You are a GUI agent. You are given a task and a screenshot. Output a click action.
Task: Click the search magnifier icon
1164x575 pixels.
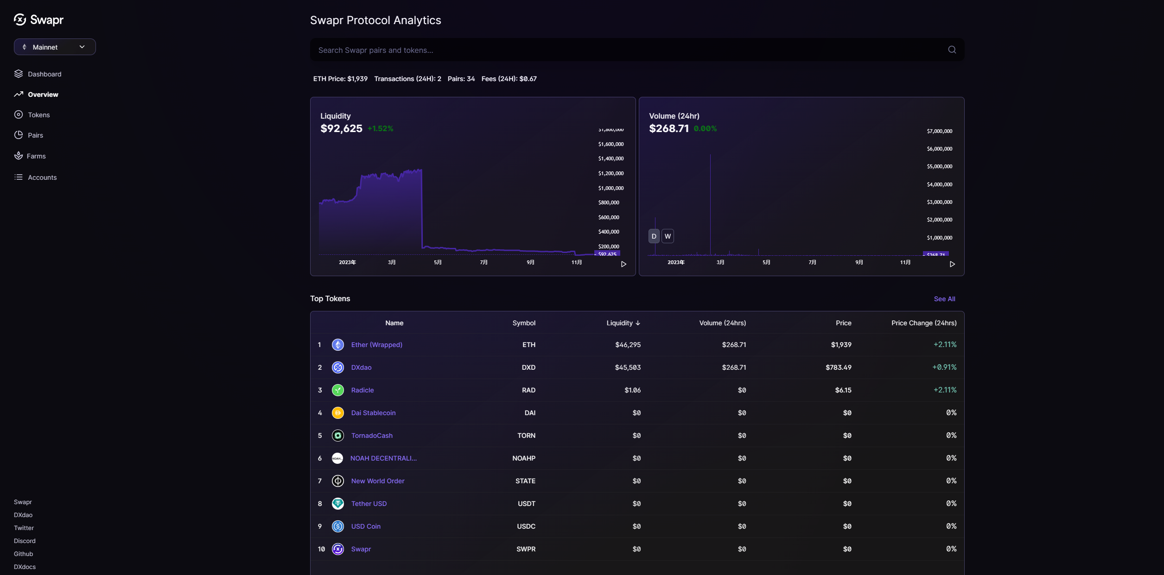coord(952,50)
